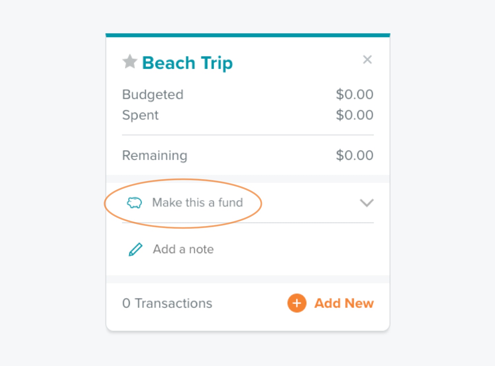Click the teal header bar of card
Image resolution: width=495 pixels, height=366 pixels.
(248, 35)
